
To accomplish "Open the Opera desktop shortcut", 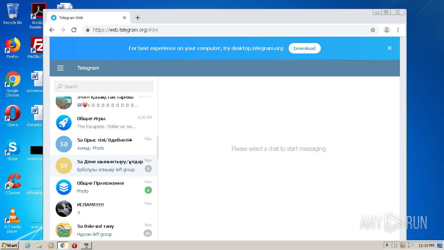I will pyautogui.click(x=12, y=116).
